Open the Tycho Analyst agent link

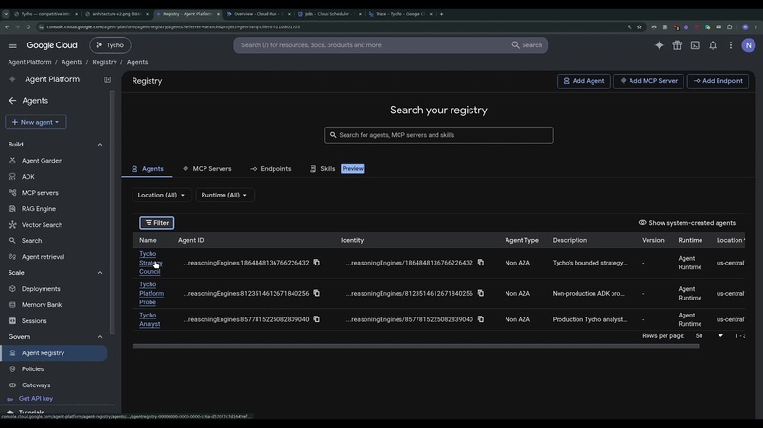pos(150,319)
